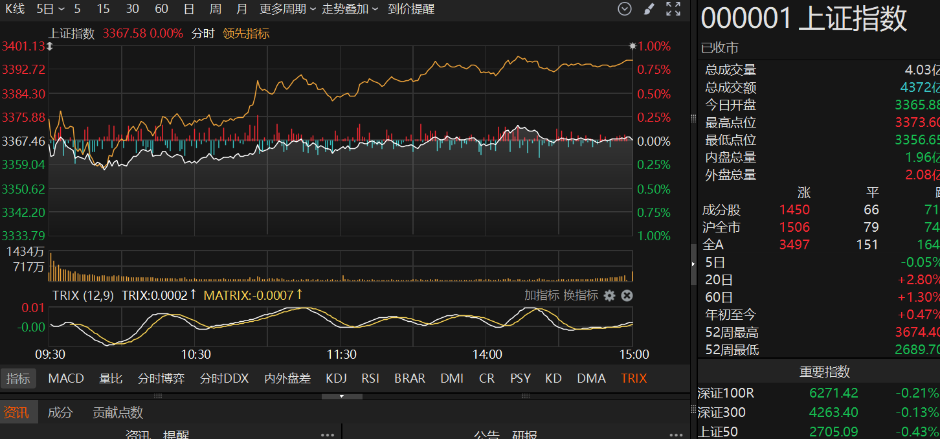940x439 pixels.
Task: Open the three-dot menu beside 公告 研报
Action: click(675, 435)
